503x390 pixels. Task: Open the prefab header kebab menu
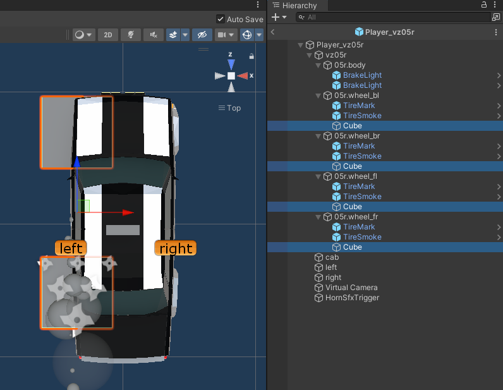pyautogui.click(x=496, y=32)
